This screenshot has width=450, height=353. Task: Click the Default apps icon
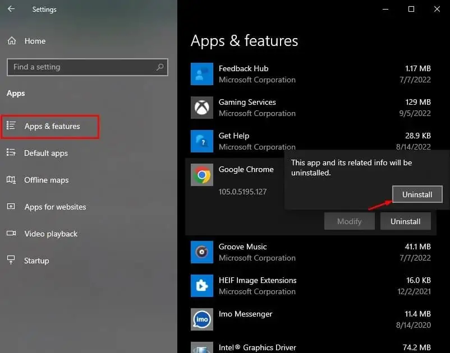click(x=11, y=152)
